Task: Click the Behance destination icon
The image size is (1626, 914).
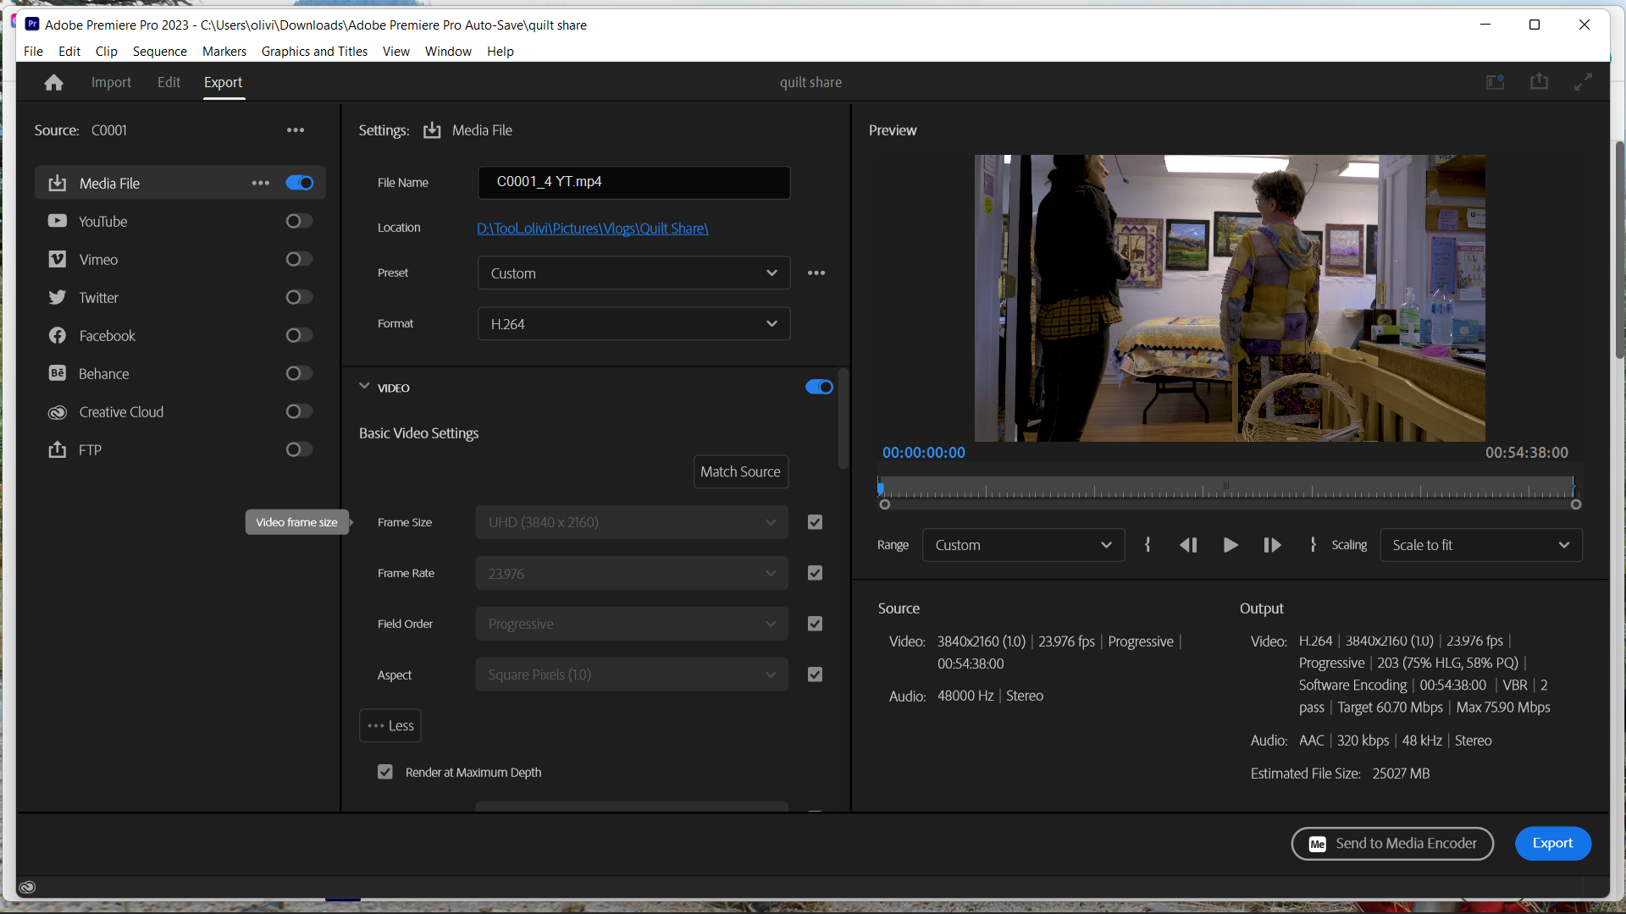Action: click(x=57, y=373)
